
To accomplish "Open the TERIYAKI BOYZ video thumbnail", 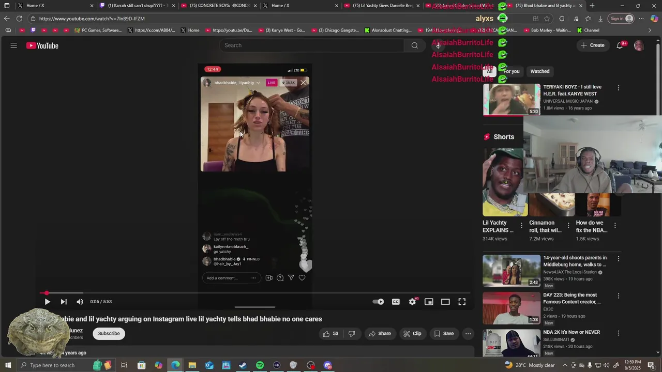I will (x=511, y=100).
